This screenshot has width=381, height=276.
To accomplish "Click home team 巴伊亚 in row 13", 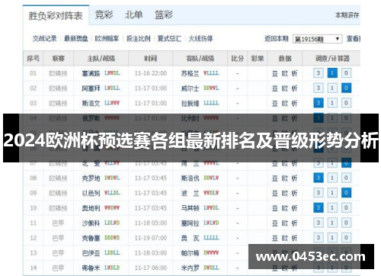I will [x=91, y=253].
